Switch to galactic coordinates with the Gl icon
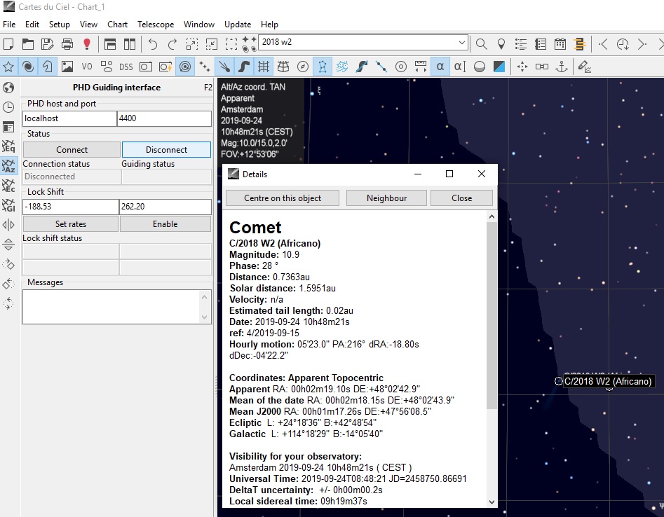The height and width of the screenshot is (517, 664). tap(8, 205)
